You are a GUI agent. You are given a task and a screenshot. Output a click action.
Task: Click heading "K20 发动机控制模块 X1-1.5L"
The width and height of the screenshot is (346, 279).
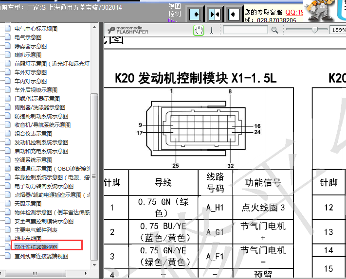pyautogui.click(x=196, y=78)
